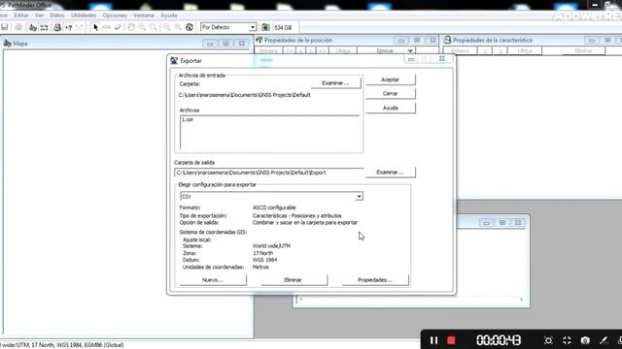Viewport: 622px width, 349px height.
Task: Open the Opciones menu
Action: point(115,16)
